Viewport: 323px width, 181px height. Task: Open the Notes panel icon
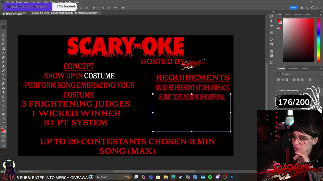pos(272,56)
